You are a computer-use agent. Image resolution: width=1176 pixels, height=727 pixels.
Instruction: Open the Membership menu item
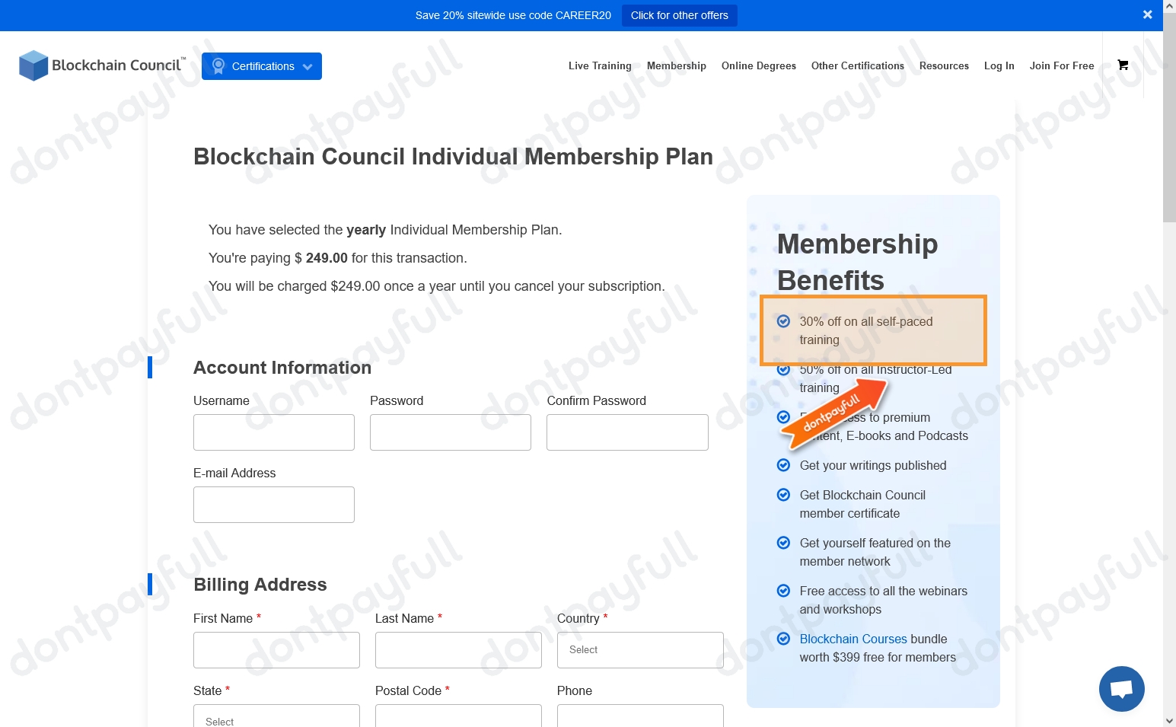pyautogui.click(x=677, y=66)
